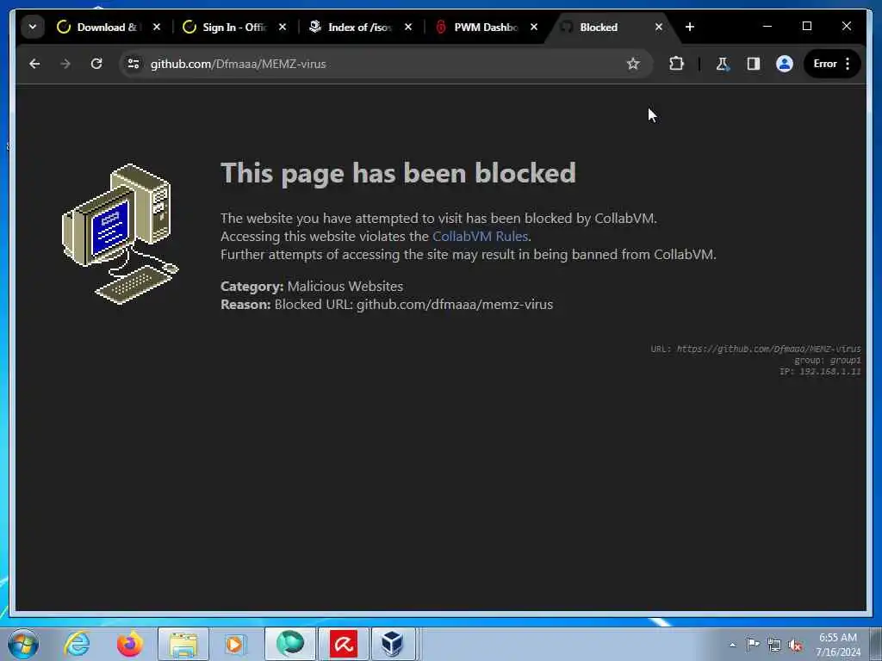Open VirtualBox from the taskbar

[392, 644]
